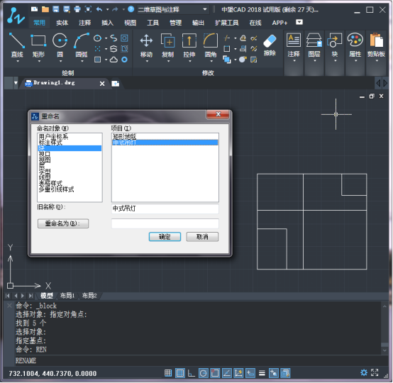Confirm the rename dialog with 确定

[x=165, y=237]
